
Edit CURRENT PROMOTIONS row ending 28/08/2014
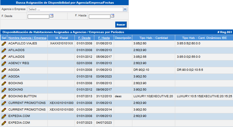pos(4,109)
